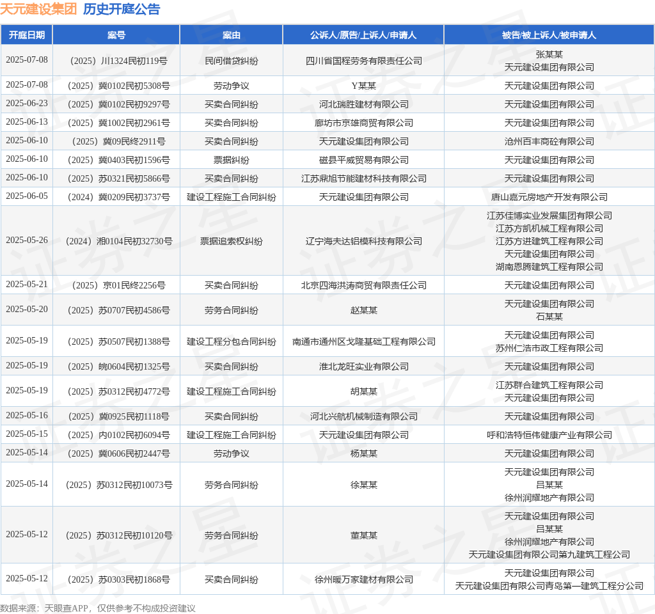Screen dimensions: 655x614
Task: Select the 票据追索权纠纷 case reason cell
Action: [232, 241]
